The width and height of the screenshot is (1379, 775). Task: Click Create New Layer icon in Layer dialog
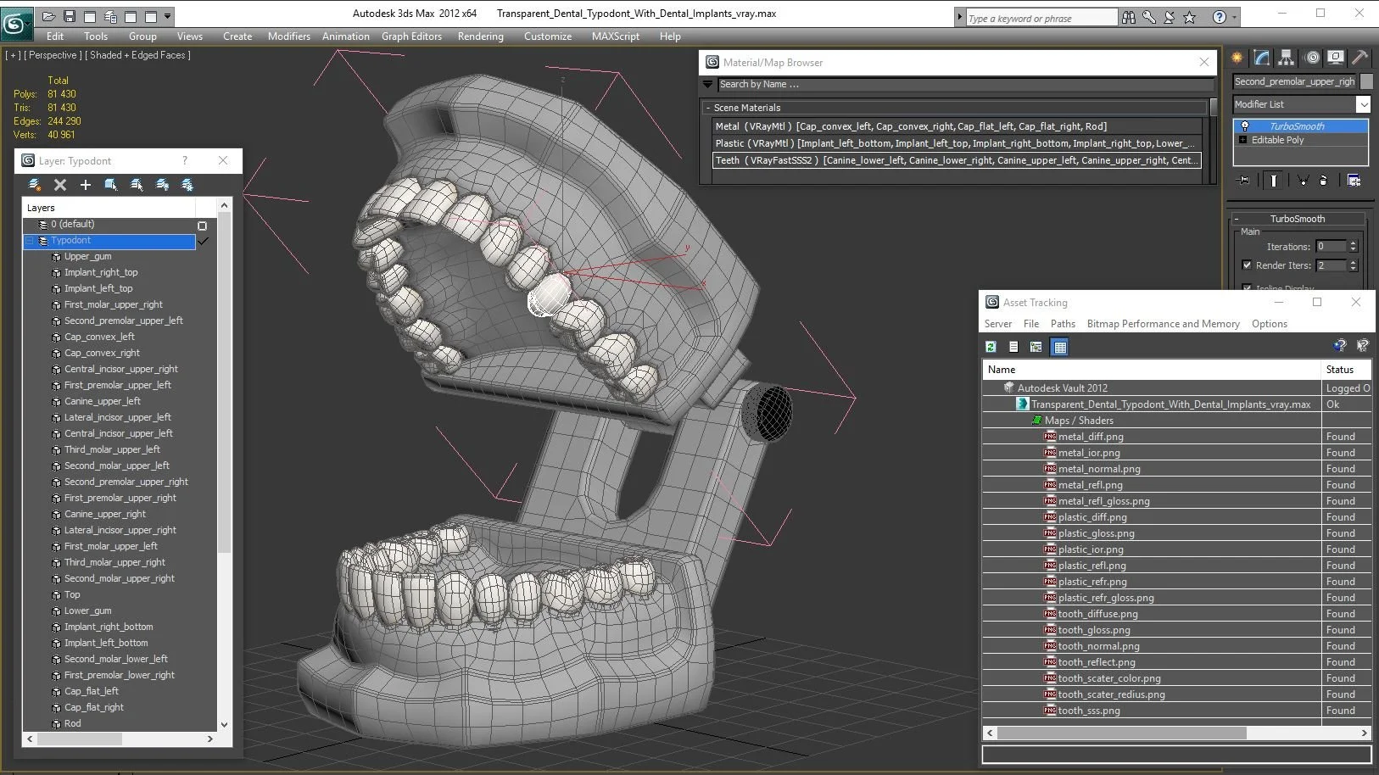[x=35, y=185]
